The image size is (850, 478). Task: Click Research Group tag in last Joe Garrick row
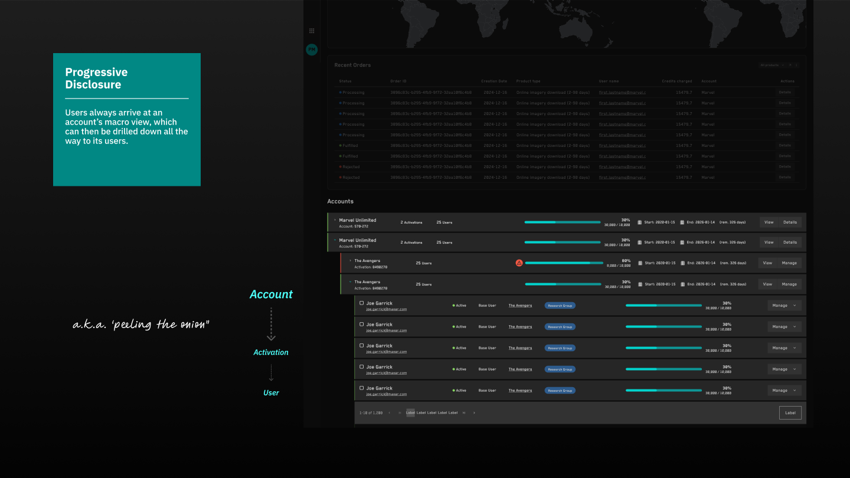pos(560,391)
